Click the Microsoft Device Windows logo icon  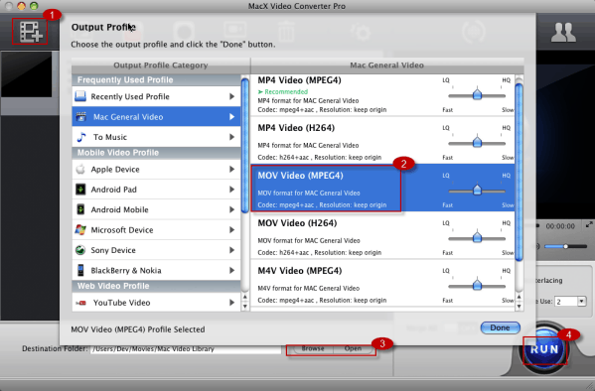tap(80, 230)
